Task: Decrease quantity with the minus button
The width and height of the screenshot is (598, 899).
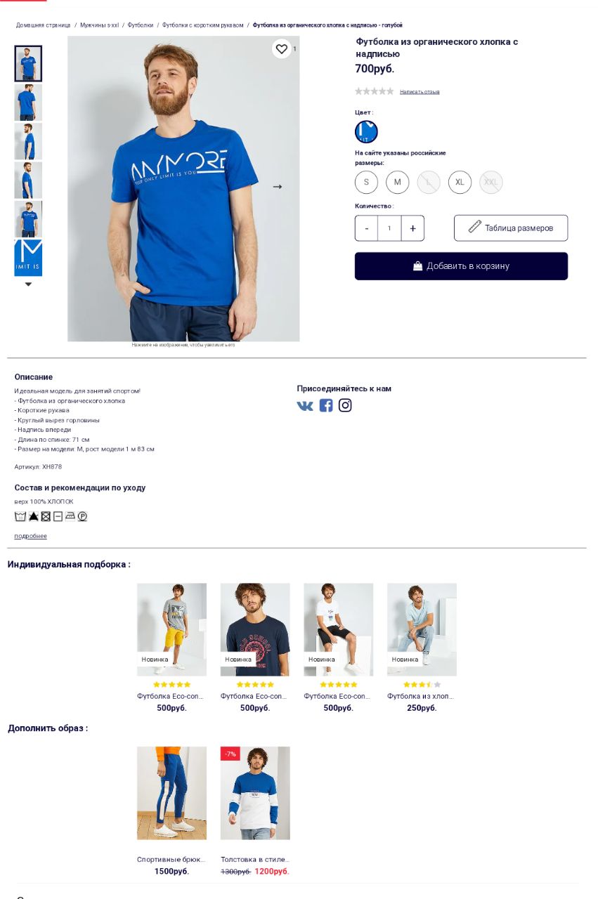Action: coord(366,228)
